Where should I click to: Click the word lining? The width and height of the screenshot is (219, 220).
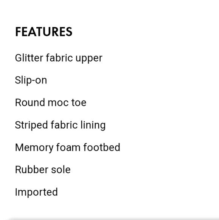point(93,125)
